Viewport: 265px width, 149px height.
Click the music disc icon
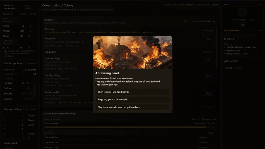coord(243,13)
